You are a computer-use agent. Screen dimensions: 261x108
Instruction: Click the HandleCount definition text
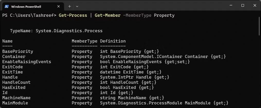pos(128,82)
